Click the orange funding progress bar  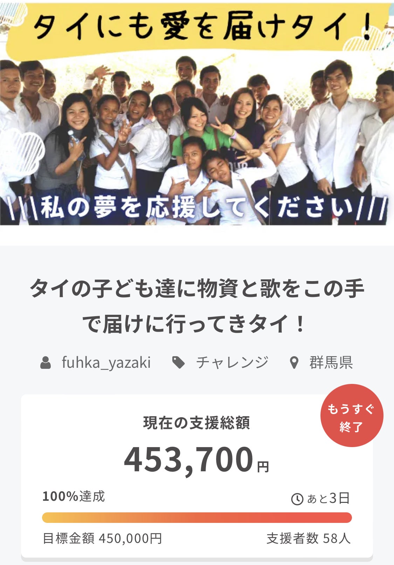pyautogui.click(x=197, y=517)
